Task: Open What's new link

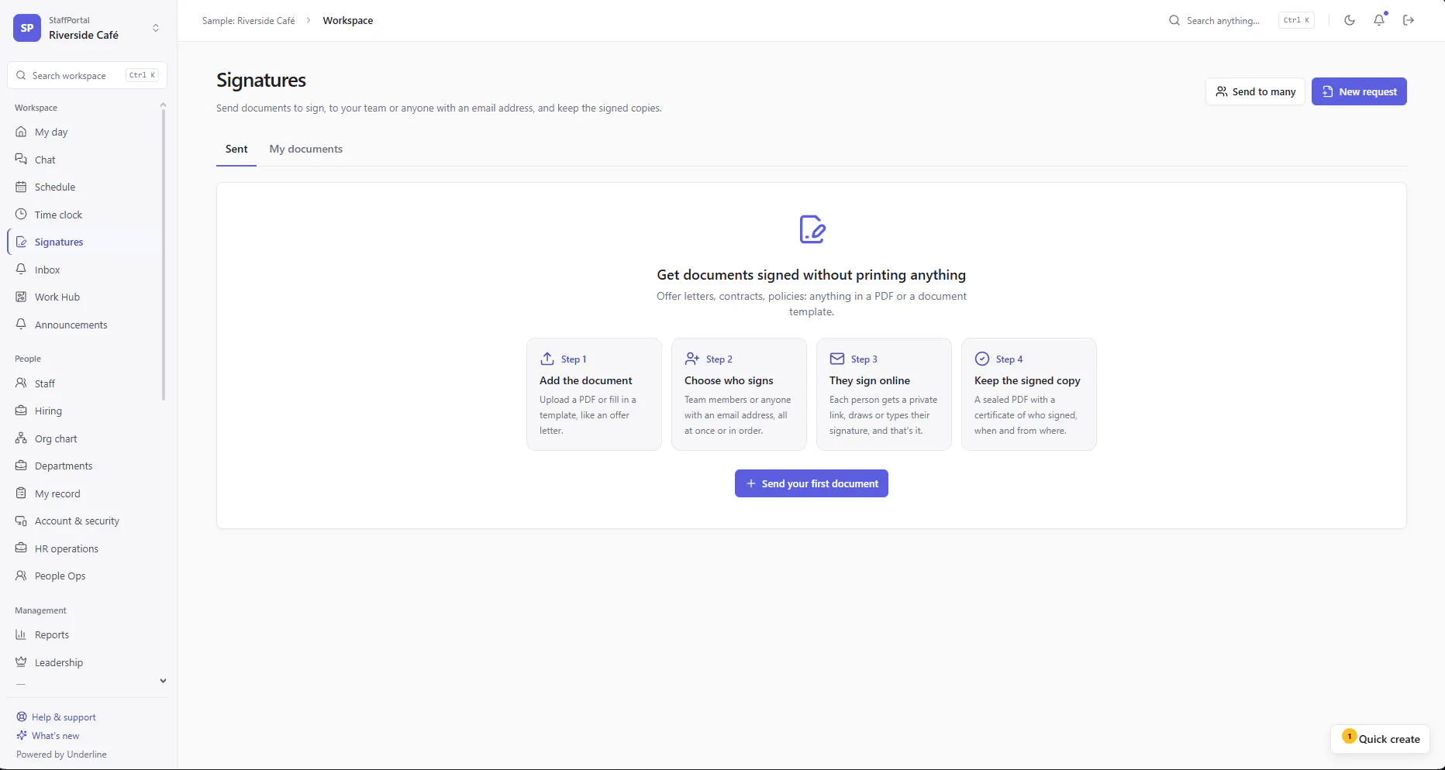Action: (x=47, y=736)
